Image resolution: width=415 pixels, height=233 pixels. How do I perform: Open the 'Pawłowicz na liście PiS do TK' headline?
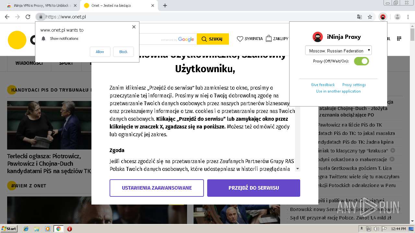click(350, 125)
